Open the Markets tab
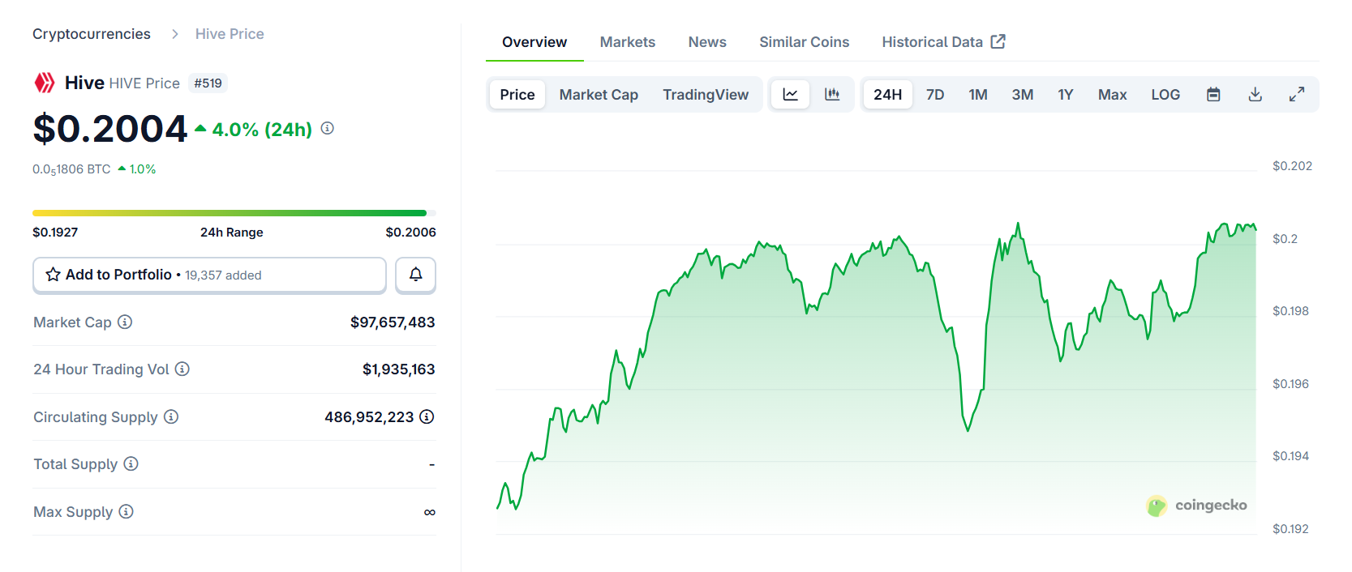 pyautogui.click(x=628, y=42)
